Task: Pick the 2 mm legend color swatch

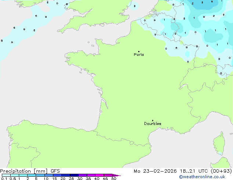Action: [32, 175]
